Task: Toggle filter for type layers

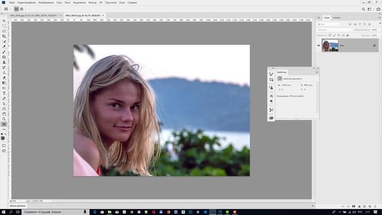Action: [x=360, y=24]
